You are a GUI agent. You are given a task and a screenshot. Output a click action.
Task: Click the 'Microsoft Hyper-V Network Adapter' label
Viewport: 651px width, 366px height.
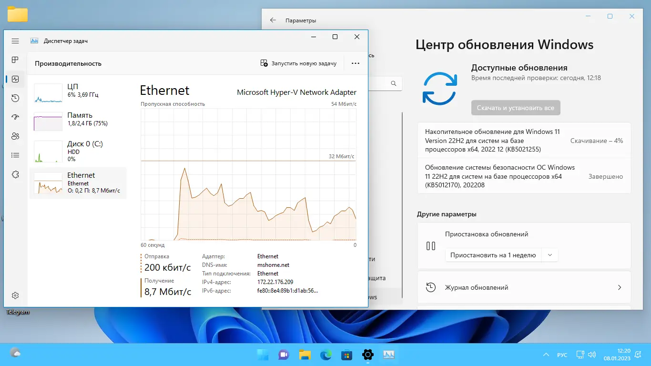tap(296, 92)
